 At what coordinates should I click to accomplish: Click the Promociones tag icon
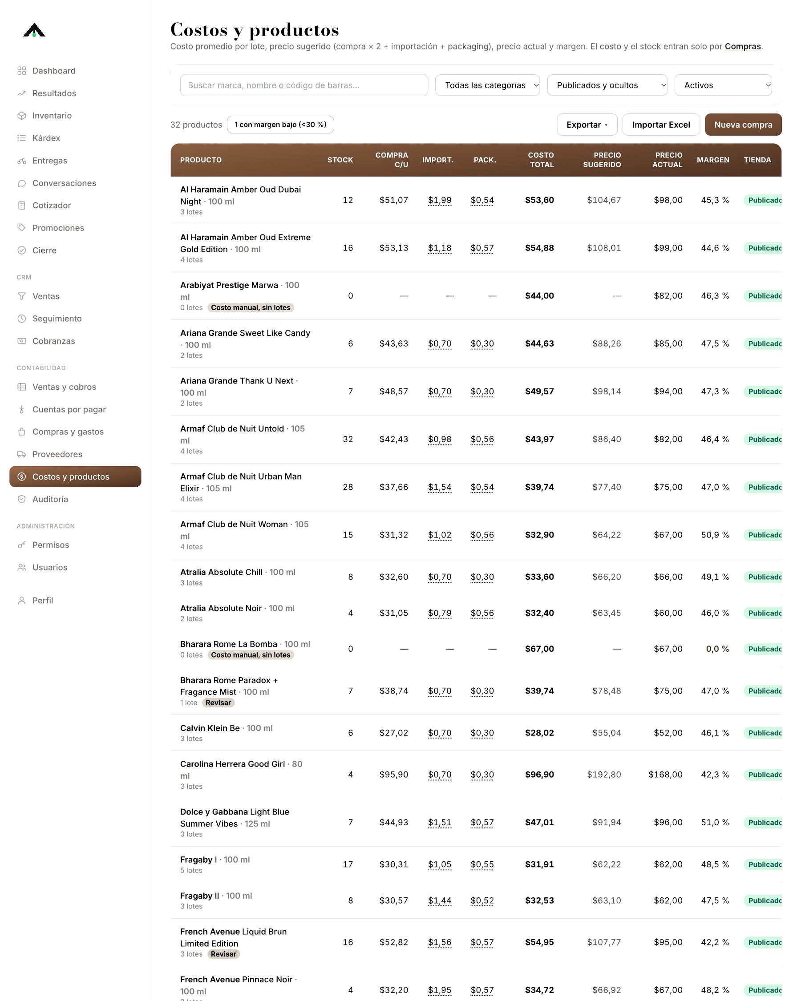point(21,228)
